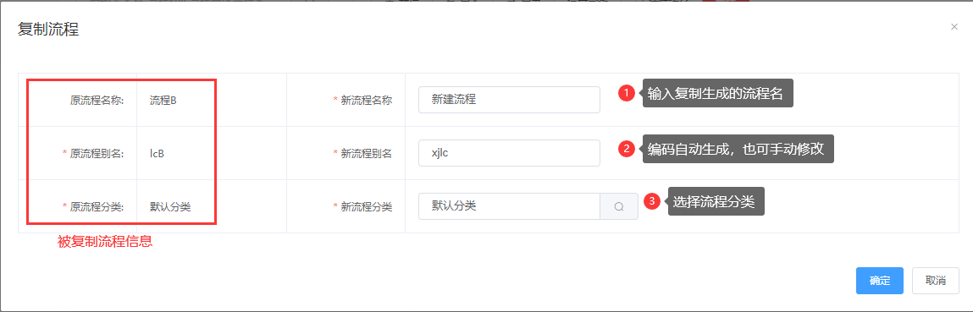Close the 复制流程 dialog with X
The width and height of the screenshot is (973, 312).
click(x=954, y=26)
